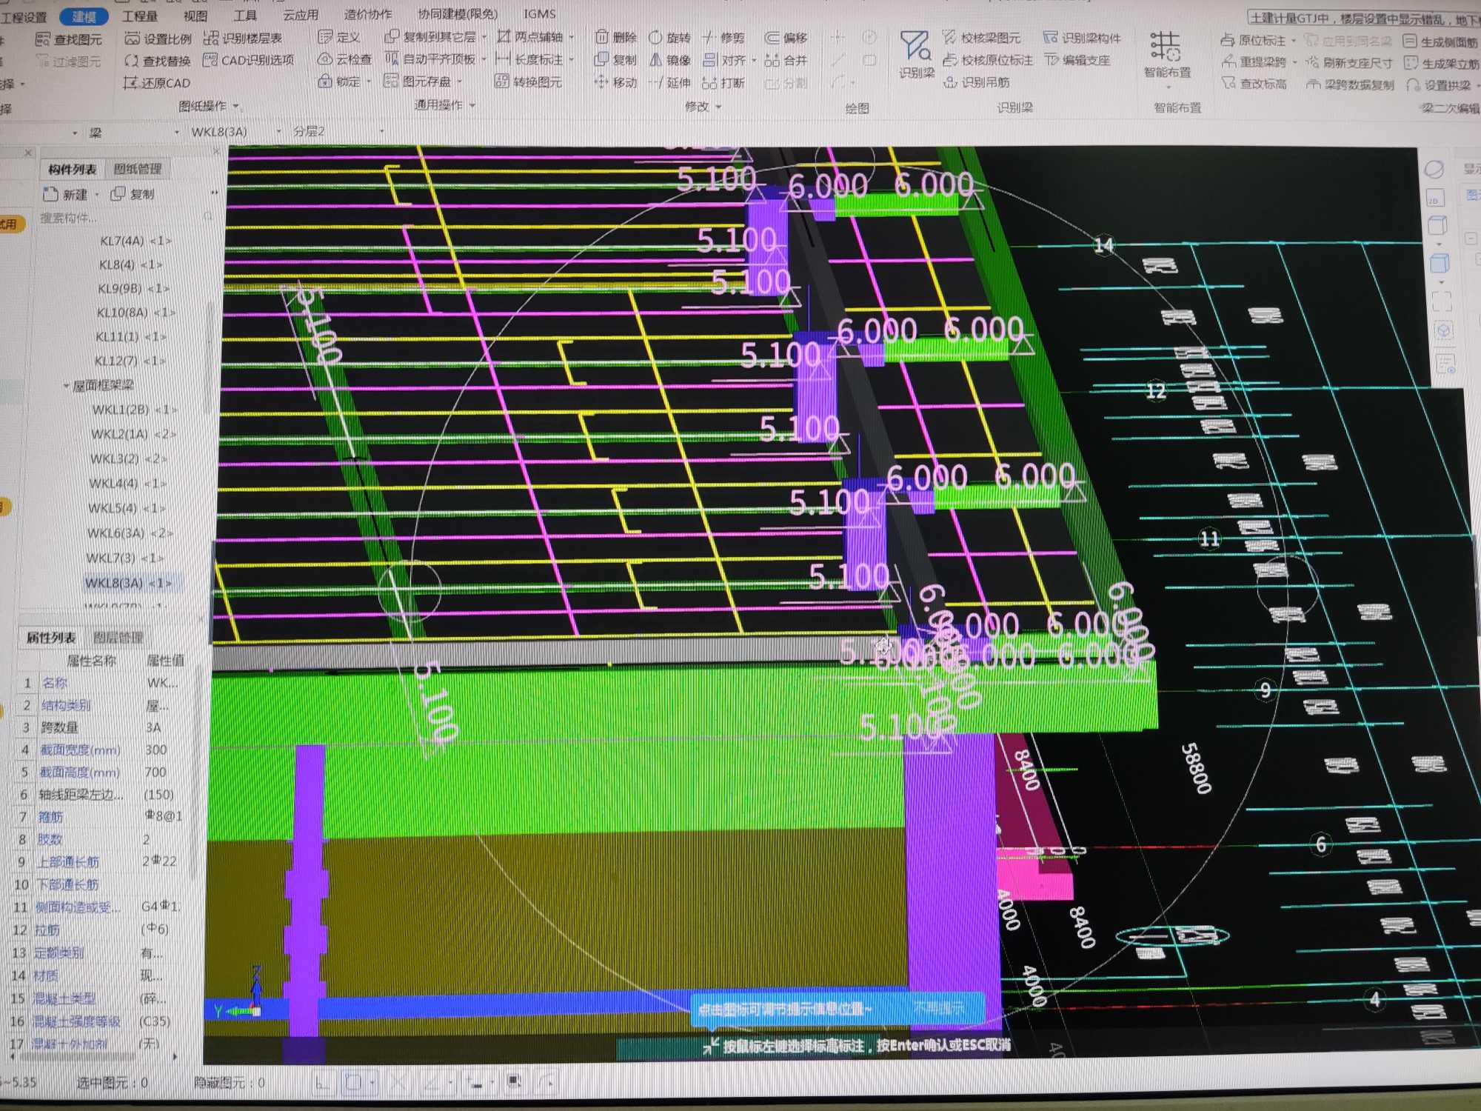The image size is (1481, 1111).
Task: Open the 建模 ribbon tab
Action: (x=84, y=16)
